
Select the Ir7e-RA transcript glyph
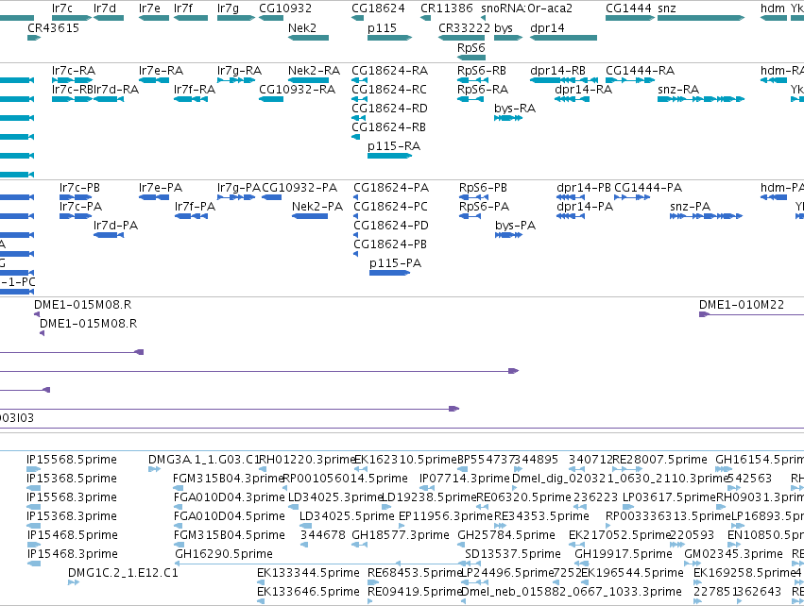point(154,80)
